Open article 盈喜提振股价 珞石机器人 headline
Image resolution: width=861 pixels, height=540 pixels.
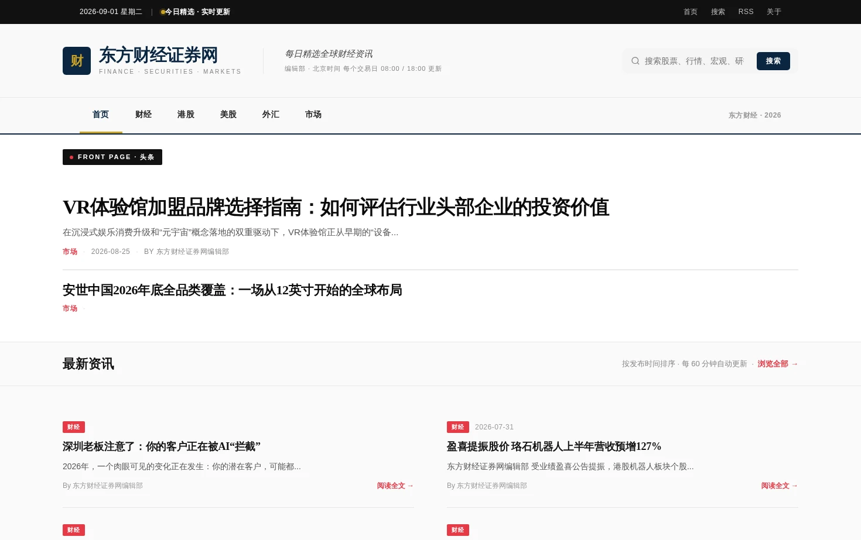(x=554, y=446)
